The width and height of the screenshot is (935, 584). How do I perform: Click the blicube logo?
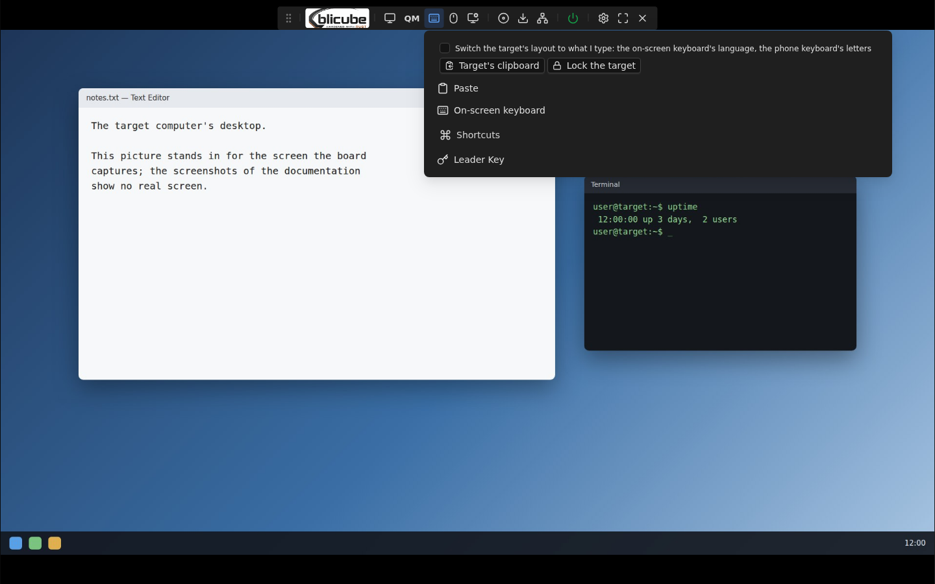click(x=338, y=18)
